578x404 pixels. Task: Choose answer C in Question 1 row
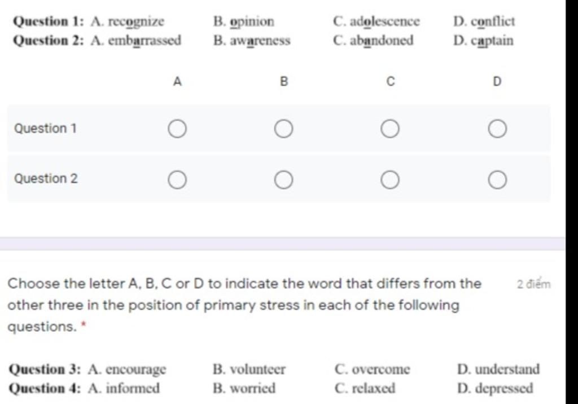click(x=390, y=129)
